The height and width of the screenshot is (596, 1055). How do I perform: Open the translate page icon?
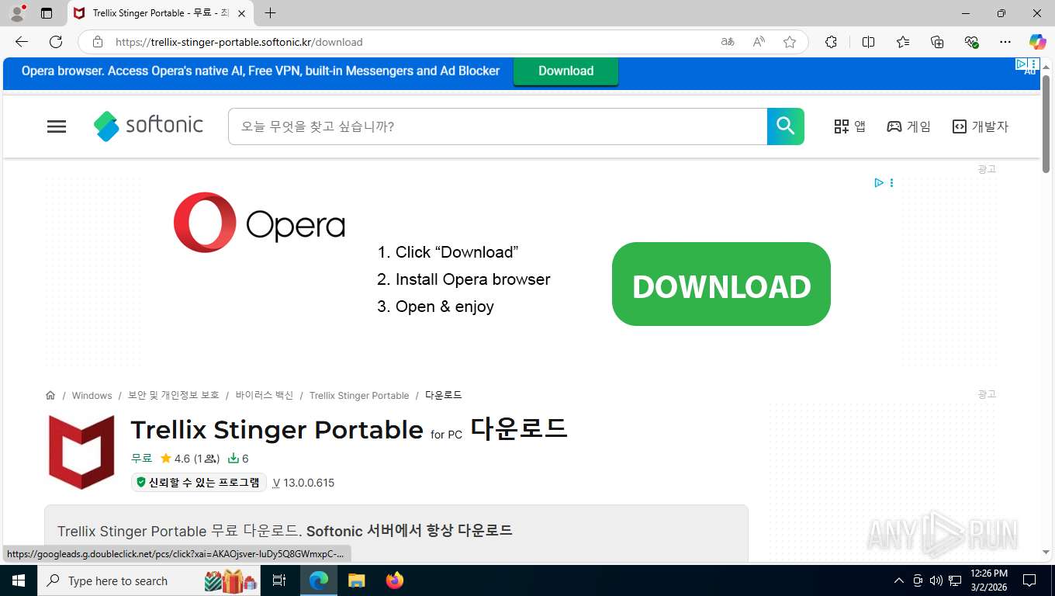tap(728, 42)
